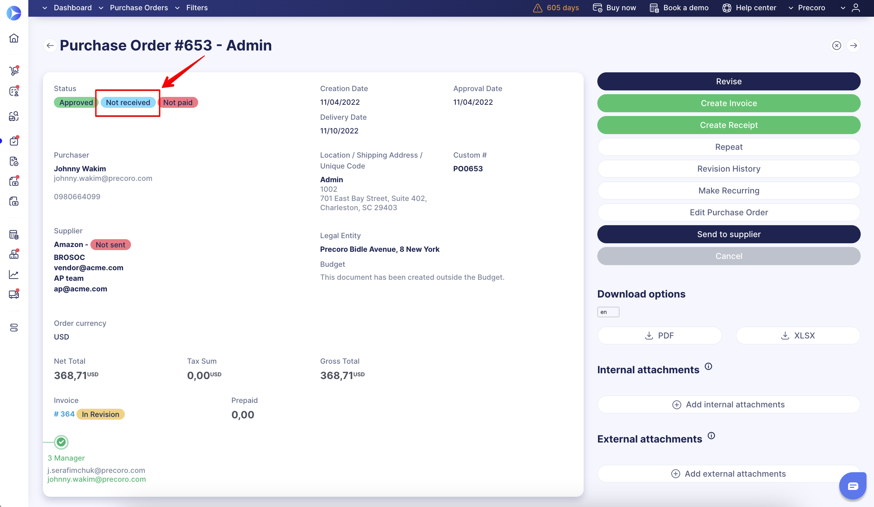Click the back arrow beside the title
Screen dimensions: 874x507
(x=50, y=45)
